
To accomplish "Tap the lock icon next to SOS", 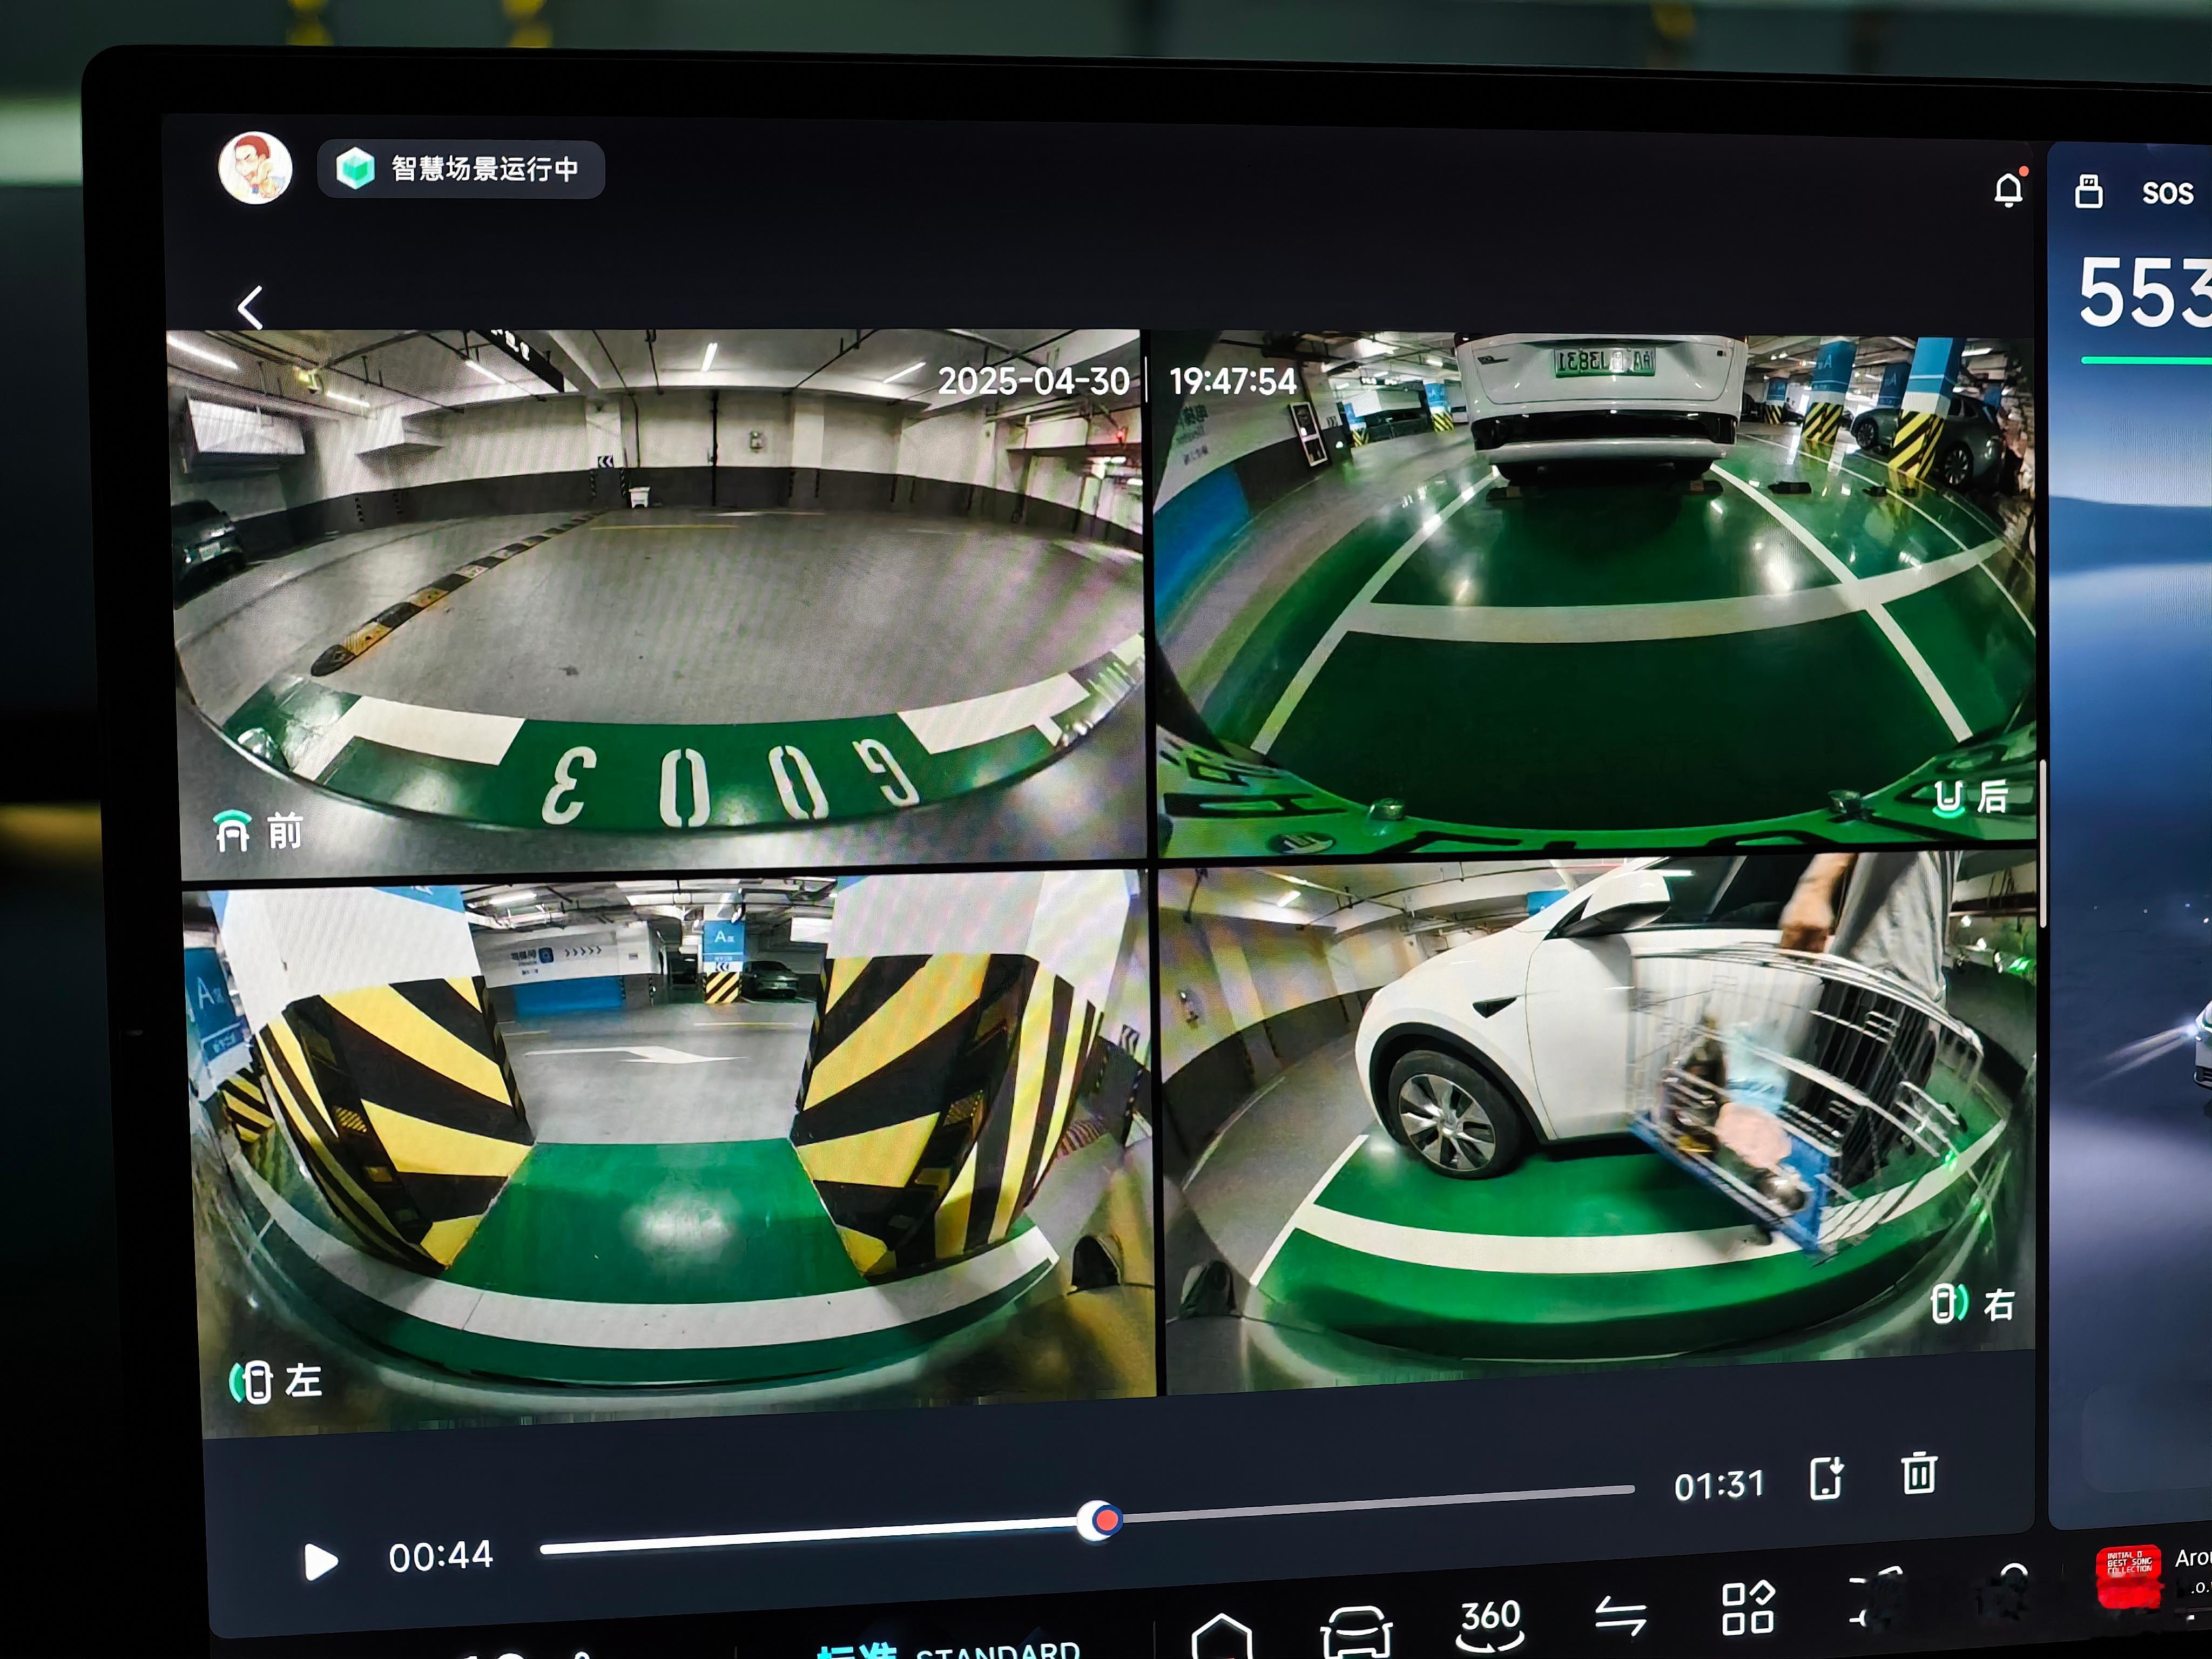I will click(x=2088, y=191).
